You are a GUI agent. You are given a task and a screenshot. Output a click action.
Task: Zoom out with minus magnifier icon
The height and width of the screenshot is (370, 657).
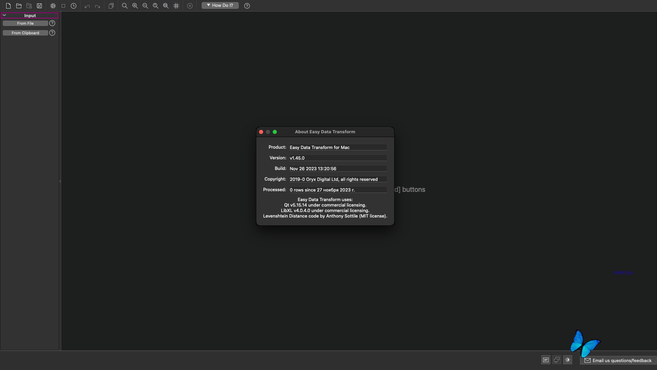(x=145, y=6)
